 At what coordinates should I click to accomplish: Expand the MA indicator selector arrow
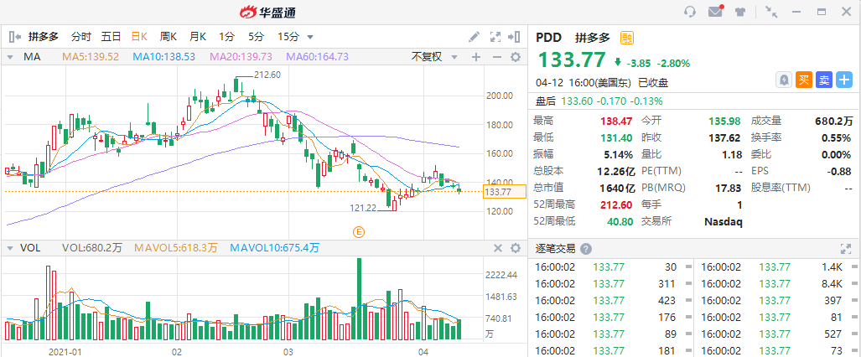coord(10,57)
